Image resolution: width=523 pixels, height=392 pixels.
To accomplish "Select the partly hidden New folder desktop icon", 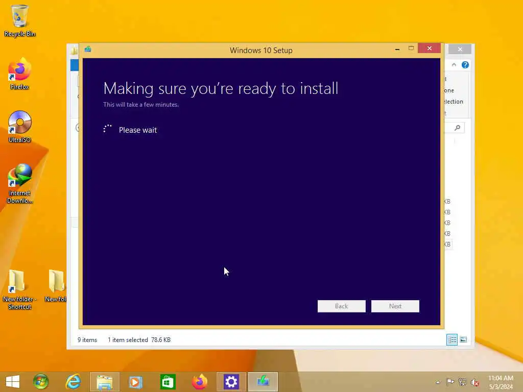I will coord(56,286).
